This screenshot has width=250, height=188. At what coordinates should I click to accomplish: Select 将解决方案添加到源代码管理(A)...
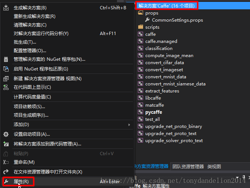point(48,144)
